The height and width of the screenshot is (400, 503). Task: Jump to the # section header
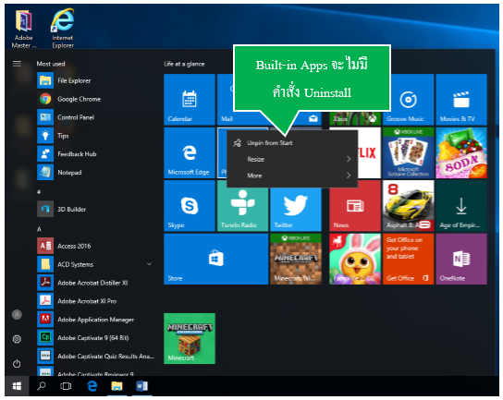coord(39,192)
